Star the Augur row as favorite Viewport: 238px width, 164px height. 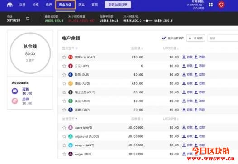coord(64,154)
